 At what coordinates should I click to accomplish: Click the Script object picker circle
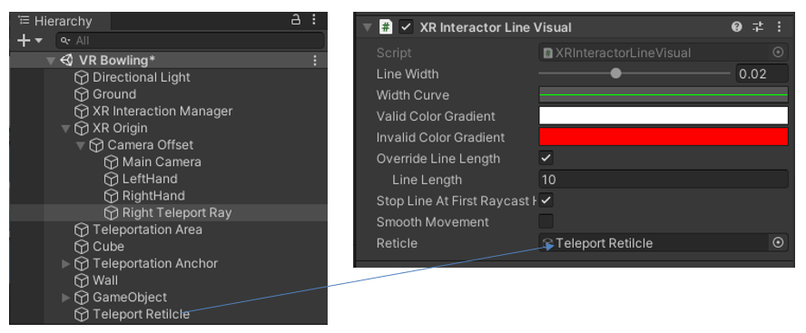coord(778,53)
